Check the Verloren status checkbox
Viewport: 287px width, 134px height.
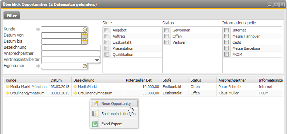166,42
